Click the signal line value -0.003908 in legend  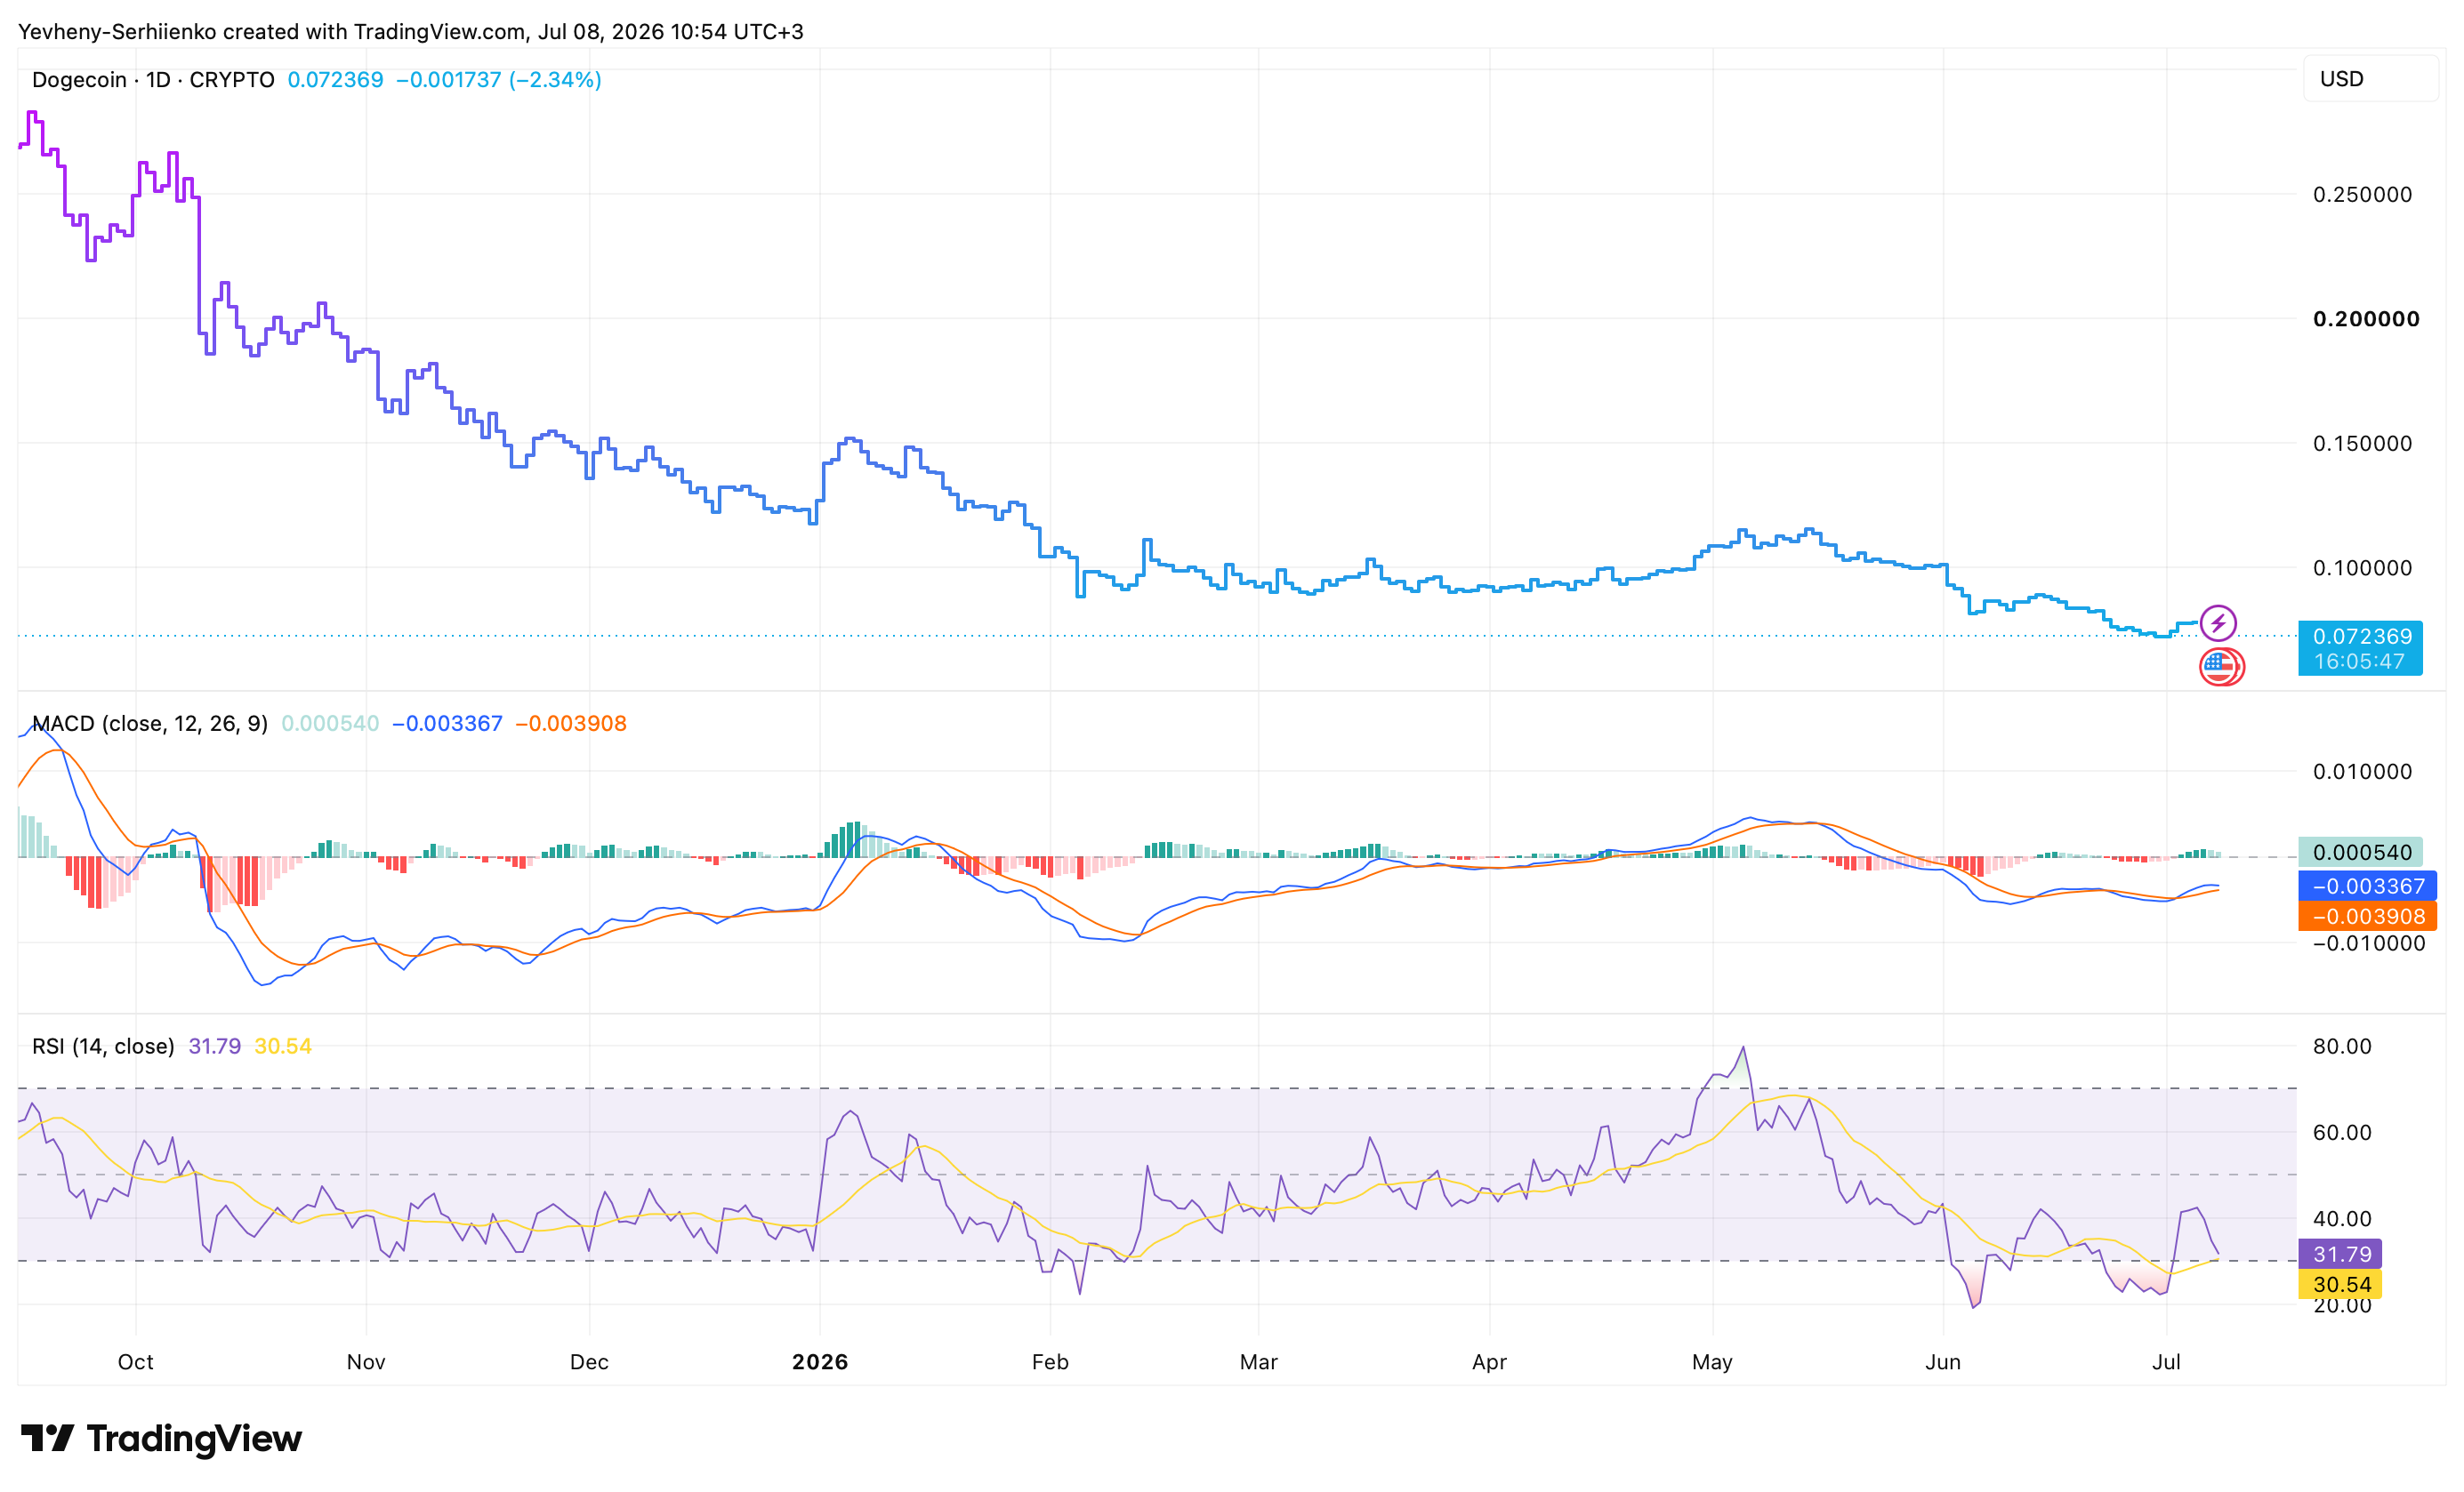click(570, 724)
